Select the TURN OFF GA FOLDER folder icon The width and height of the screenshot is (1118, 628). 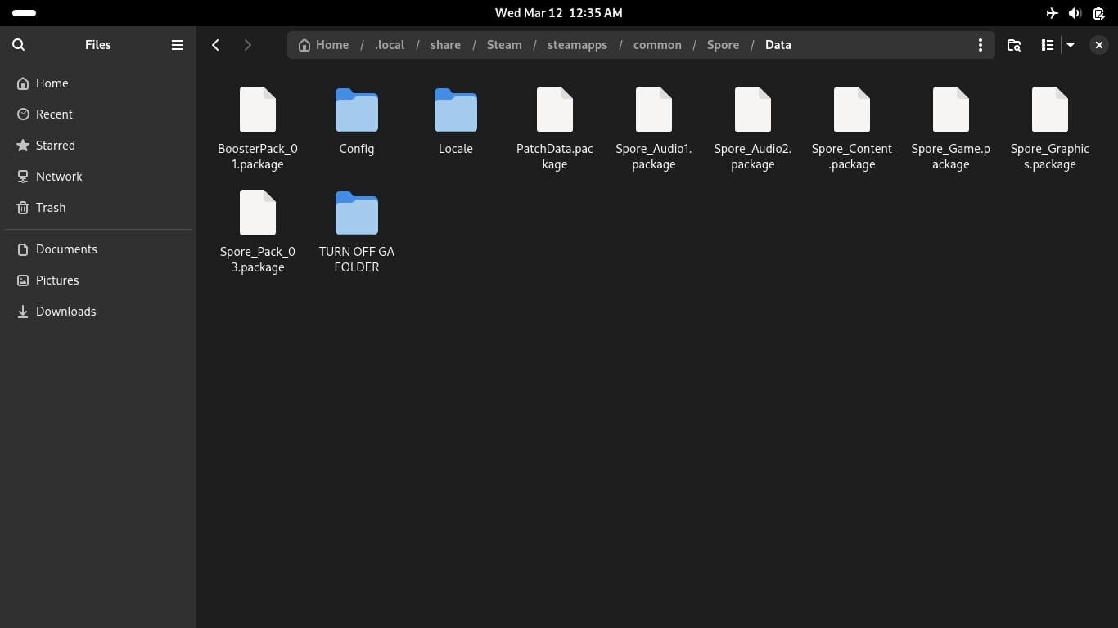tap(357, 213)
